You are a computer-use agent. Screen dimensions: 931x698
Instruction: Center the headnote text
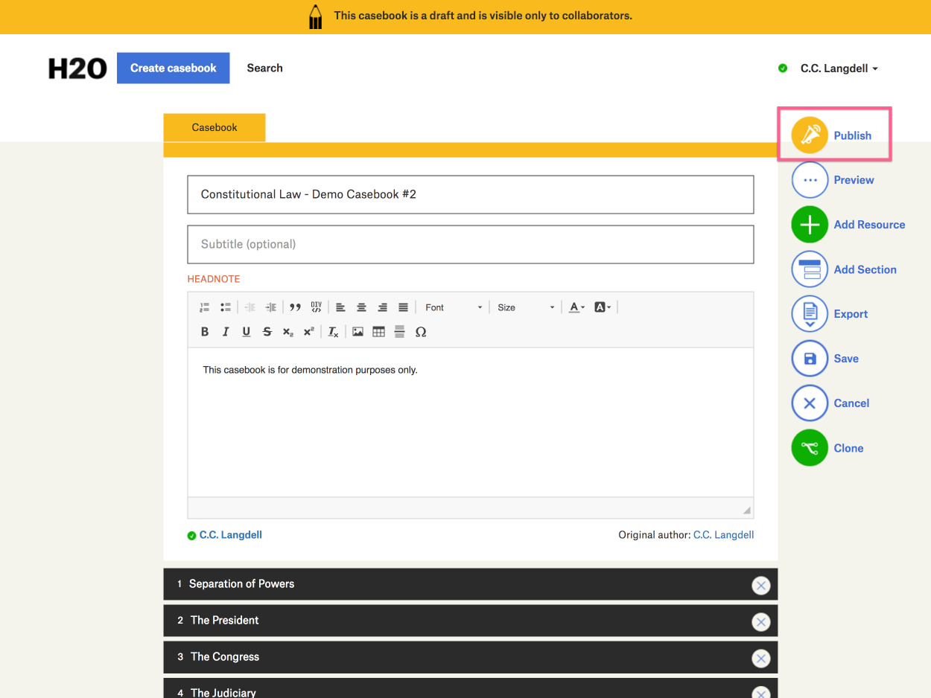coord(361,307)
